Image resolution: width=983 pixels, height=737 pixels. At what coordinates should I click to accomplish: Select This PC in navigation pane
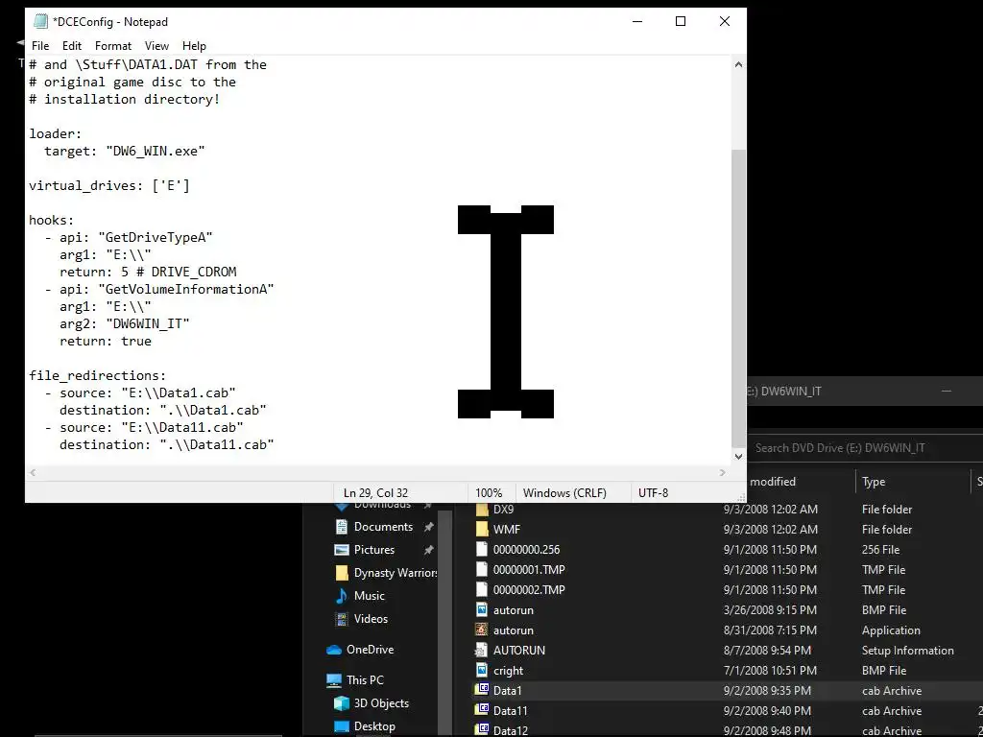click(355, 680)
